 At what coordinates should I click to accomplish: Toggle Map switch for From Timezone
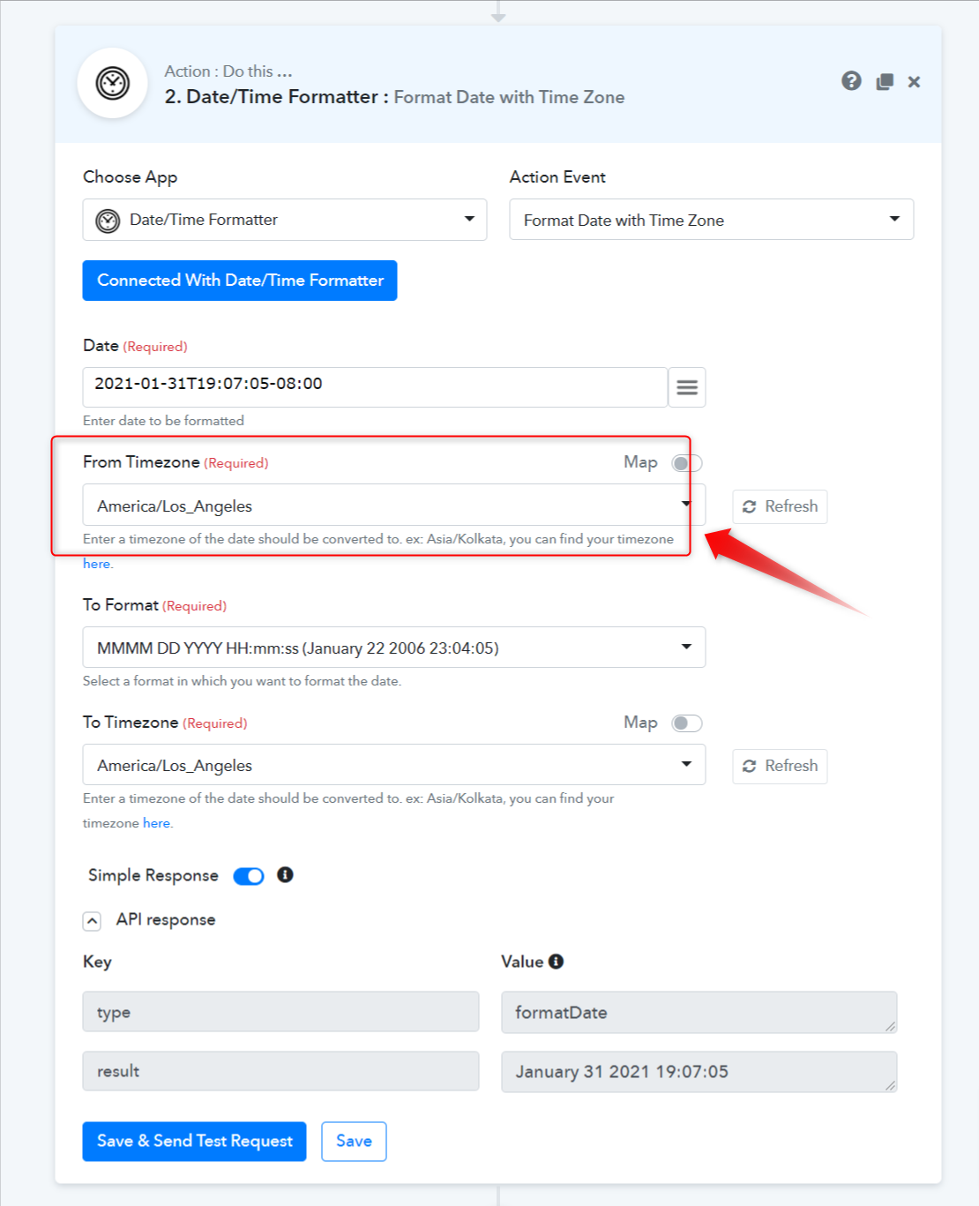coord(687,463)
